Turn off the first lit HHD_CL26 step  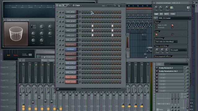pos(93,26)
